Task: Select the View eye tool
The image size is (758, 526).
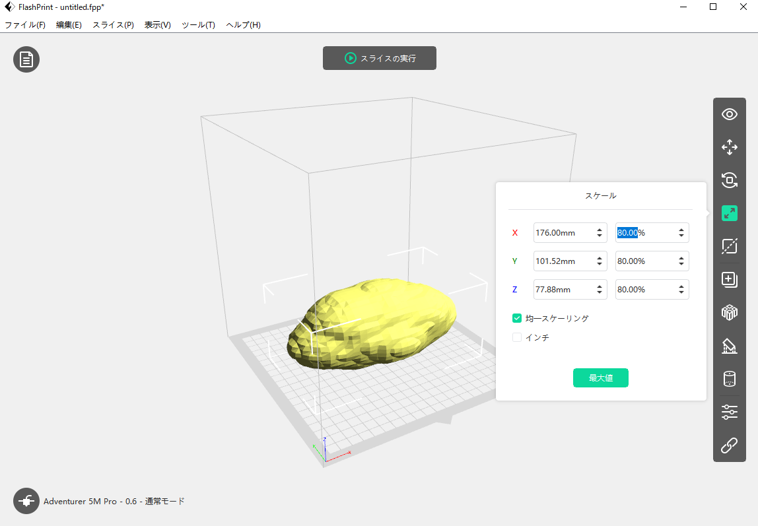Action: click(729, 114)
